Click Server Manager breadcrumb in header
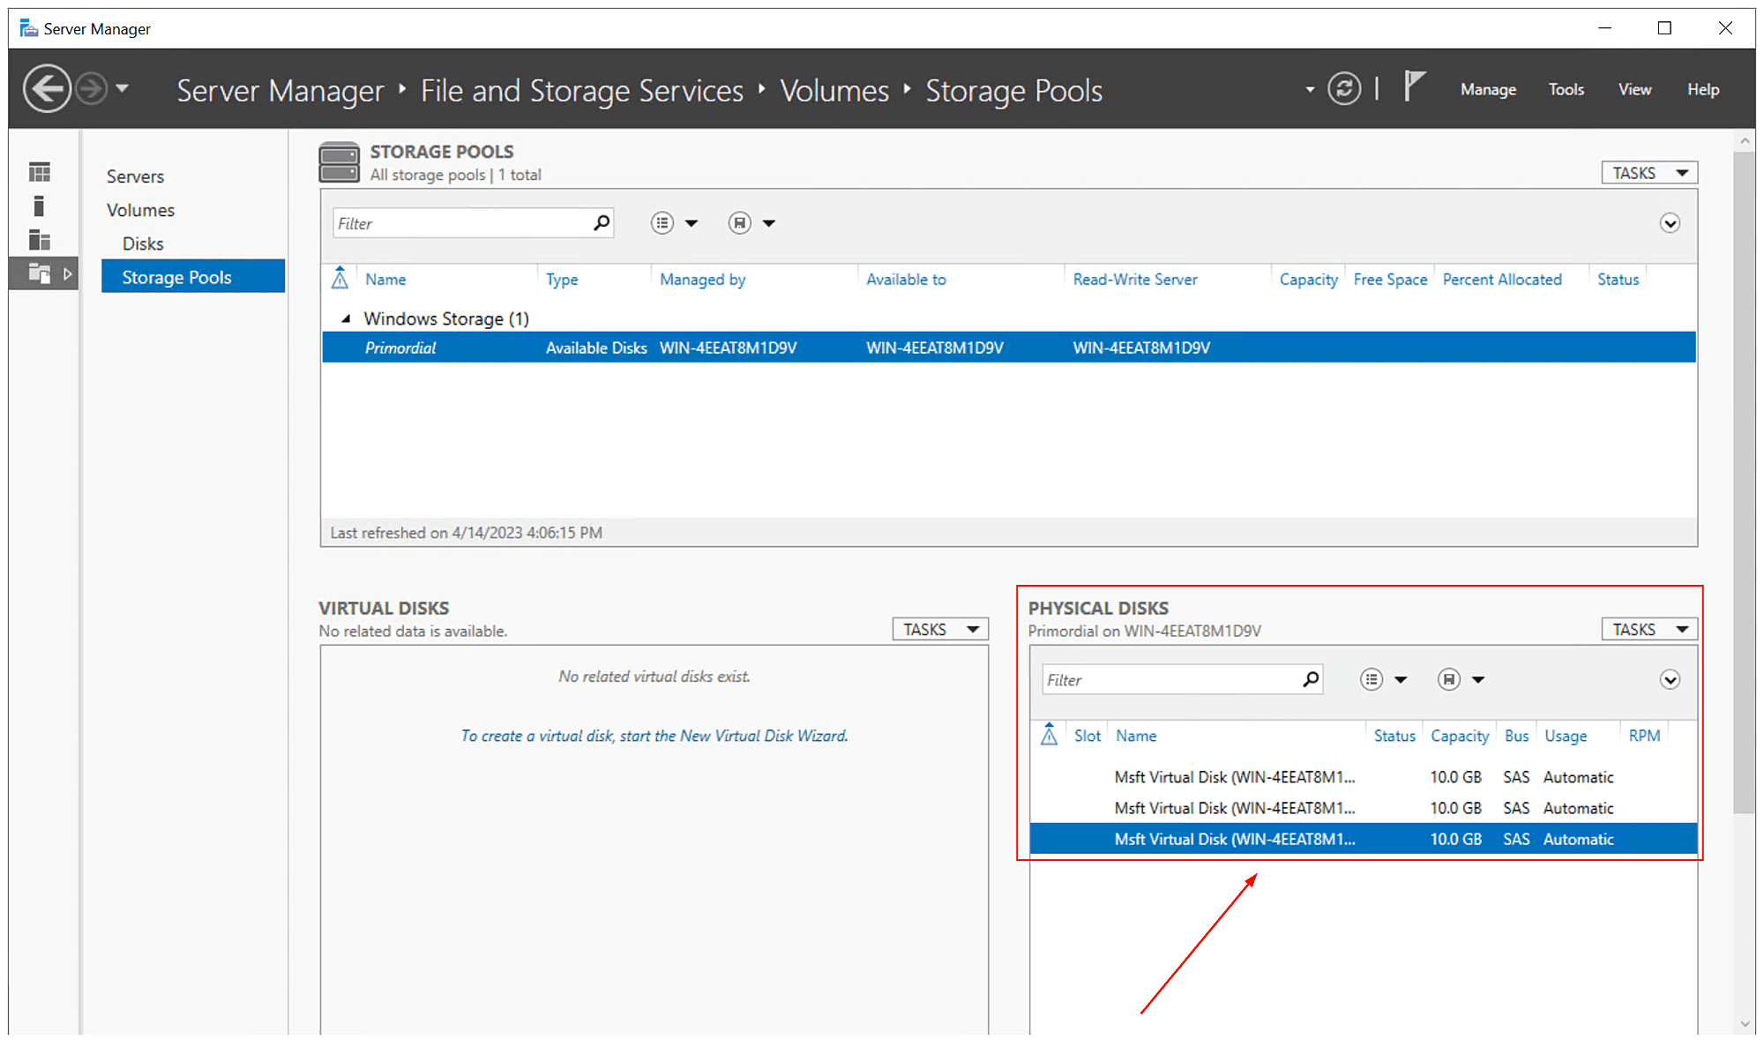 click(280, 90)
